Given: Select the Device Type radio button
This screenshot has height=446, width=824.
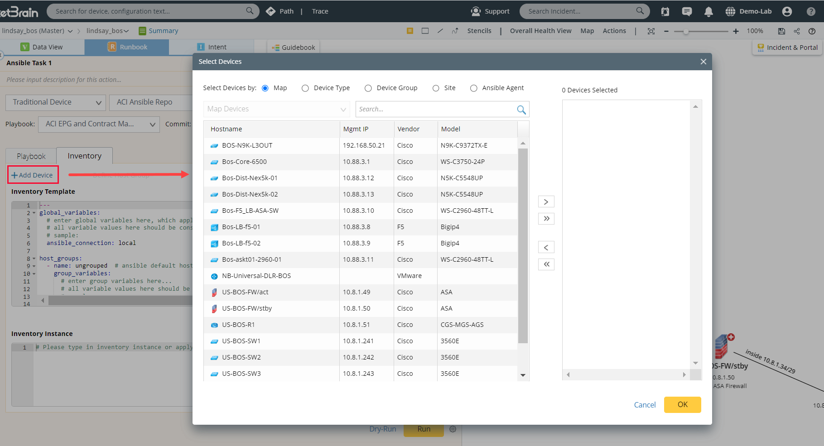Looking at the screenshot, I should point(305,88).
